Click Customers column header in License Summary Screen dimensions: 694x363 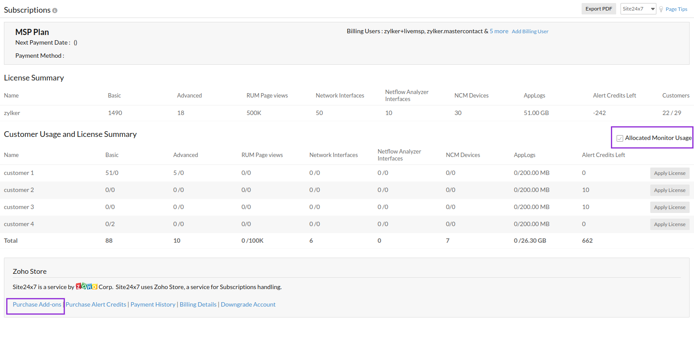pos(676,95)
